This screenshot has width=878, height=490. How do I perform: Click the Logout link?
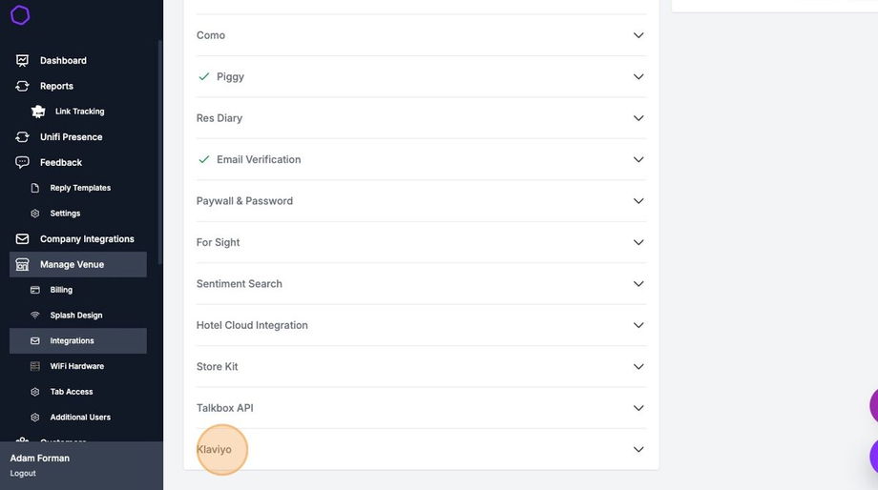pos(23,474)
